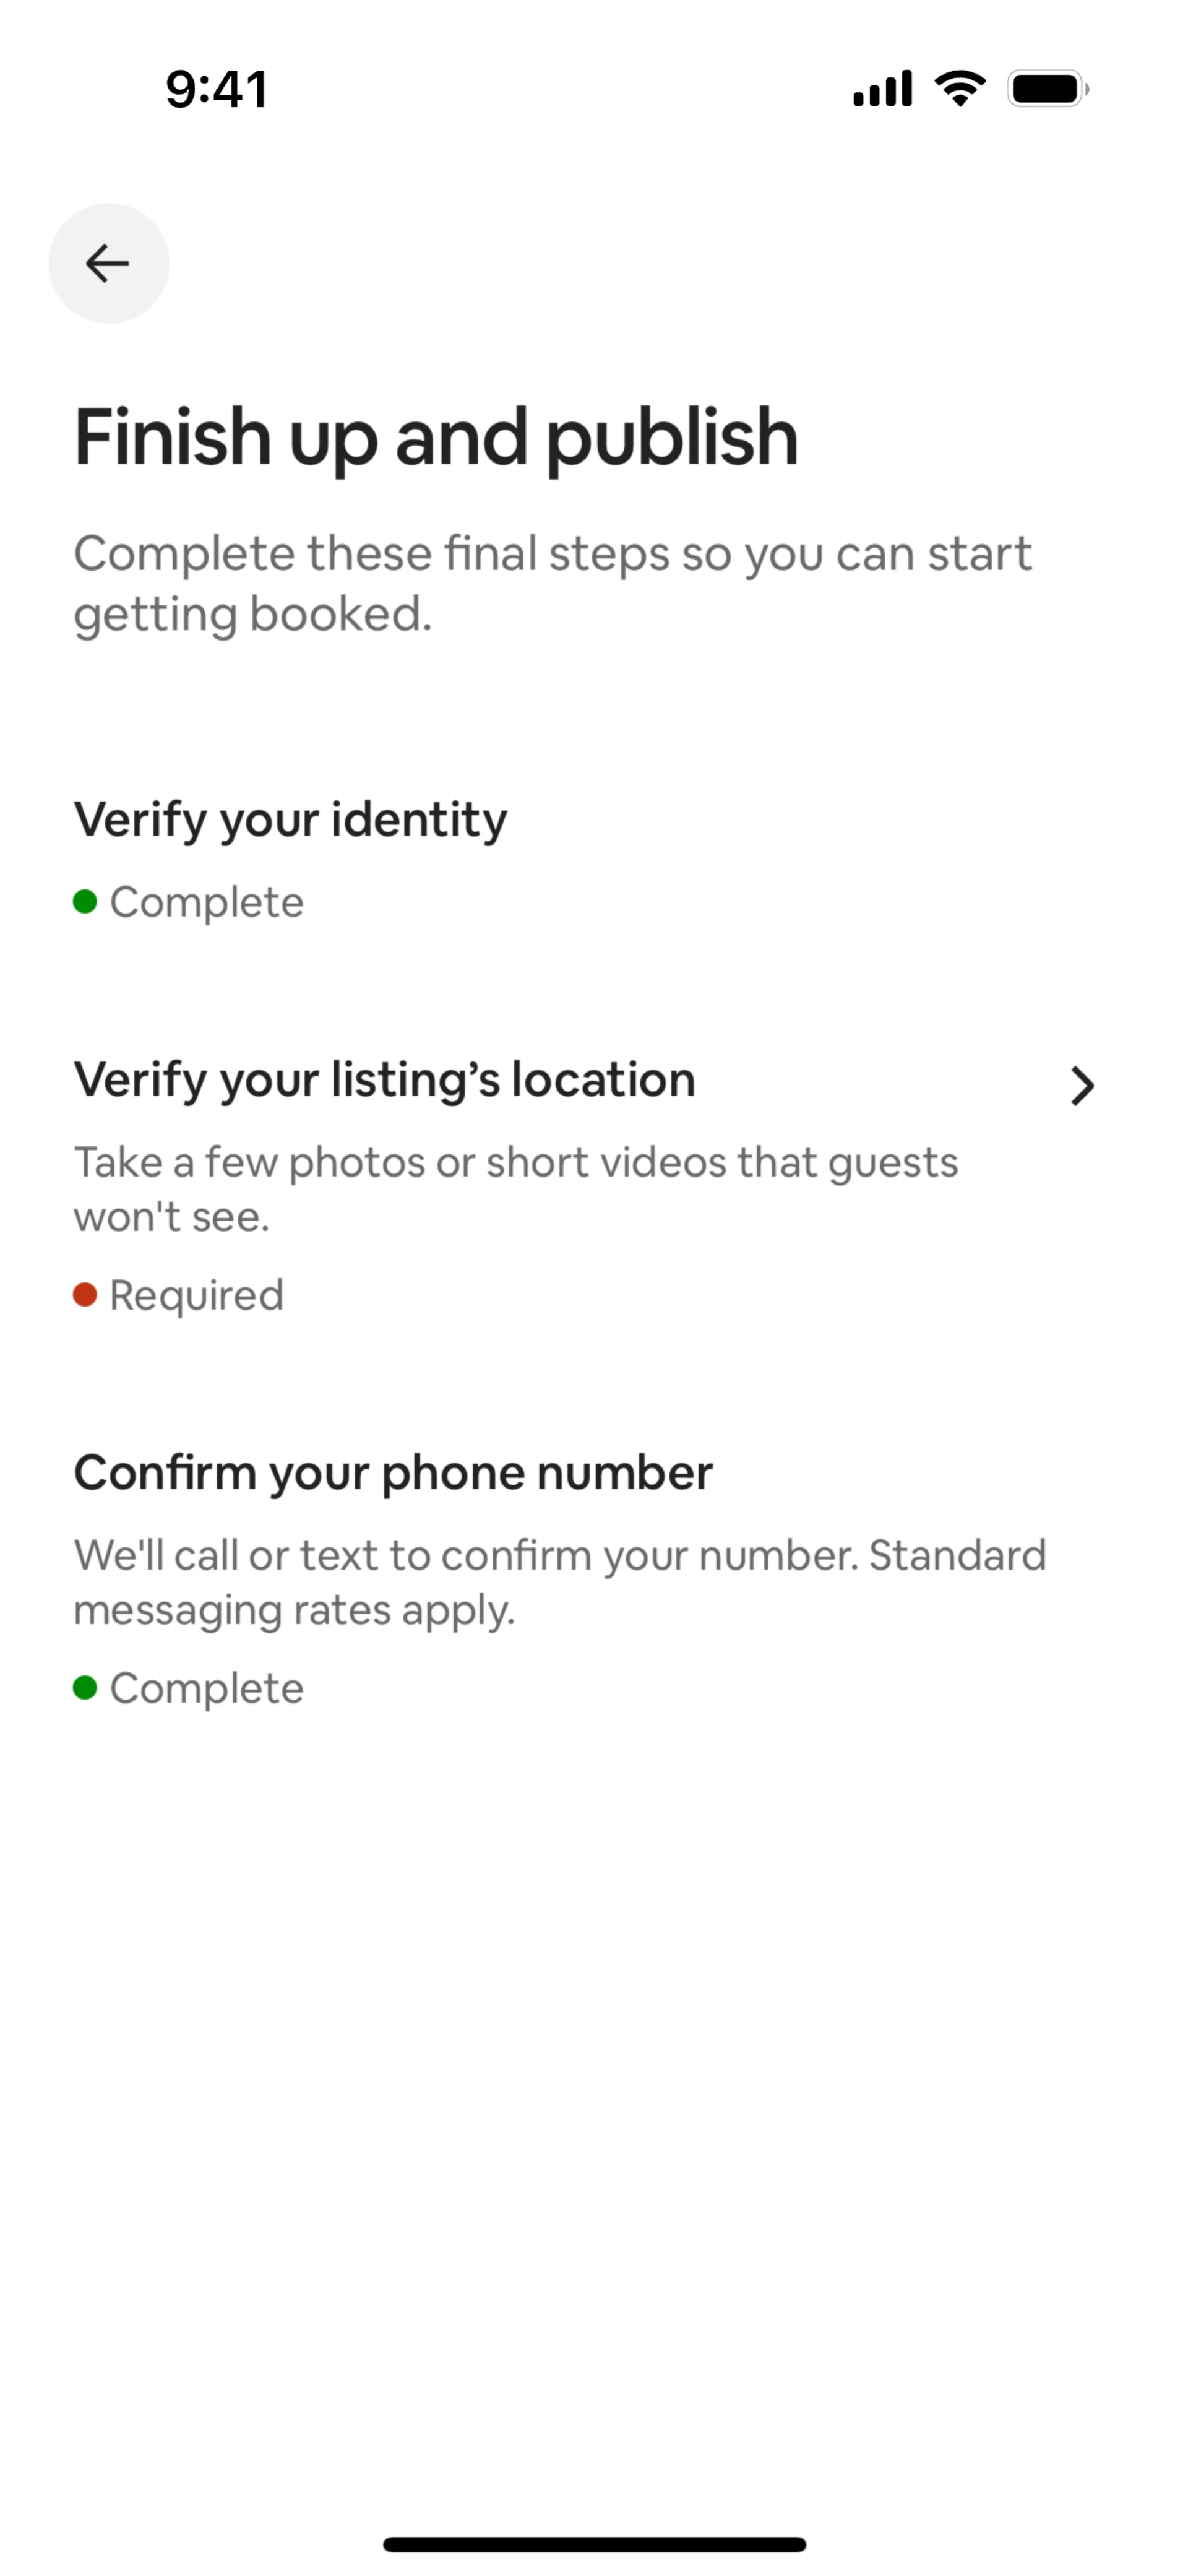Tap 'Complete these final steps' subtitle text
This screenshot has width=1188, height=2576.
pos(552,583)
